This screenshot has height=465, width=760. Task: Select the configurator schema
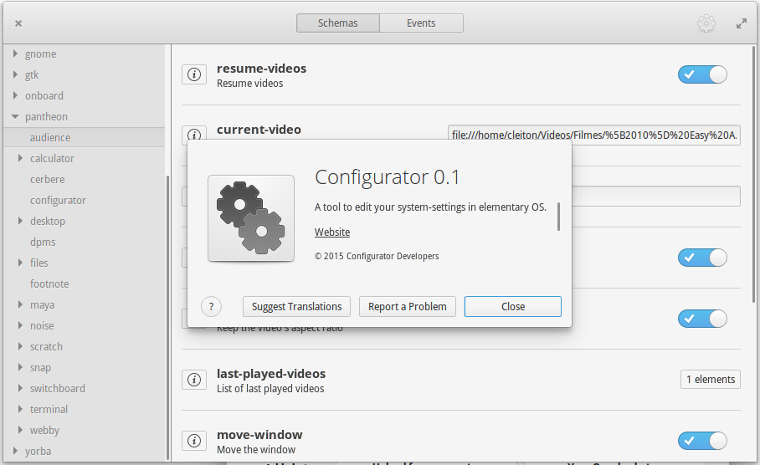point(58,201)
